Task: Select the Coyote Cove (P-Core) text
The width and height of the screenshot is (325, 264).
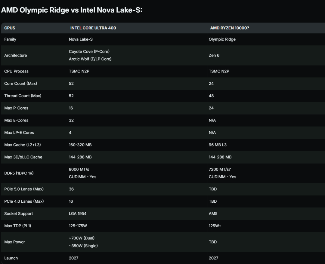Action: pos(89,51)
